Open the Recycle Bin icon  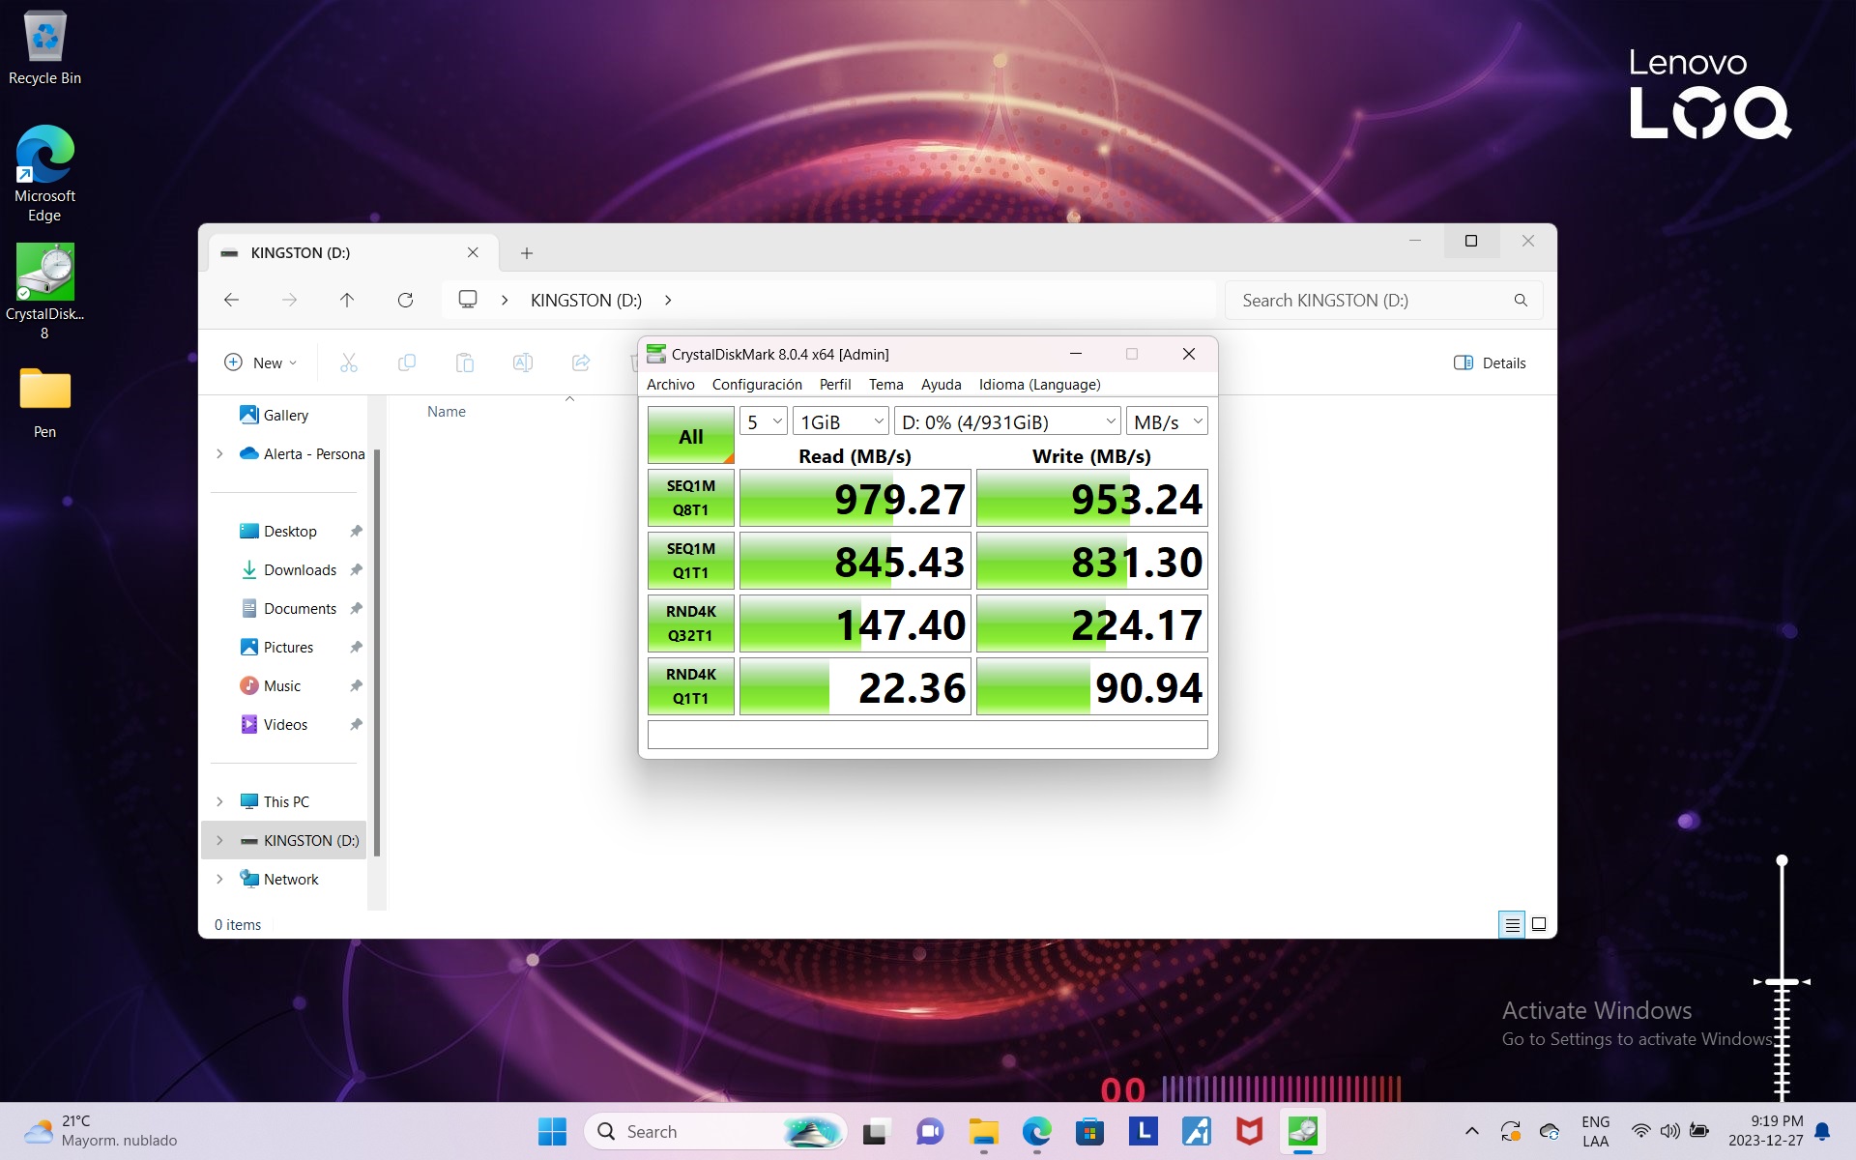(x=44, y=39)
